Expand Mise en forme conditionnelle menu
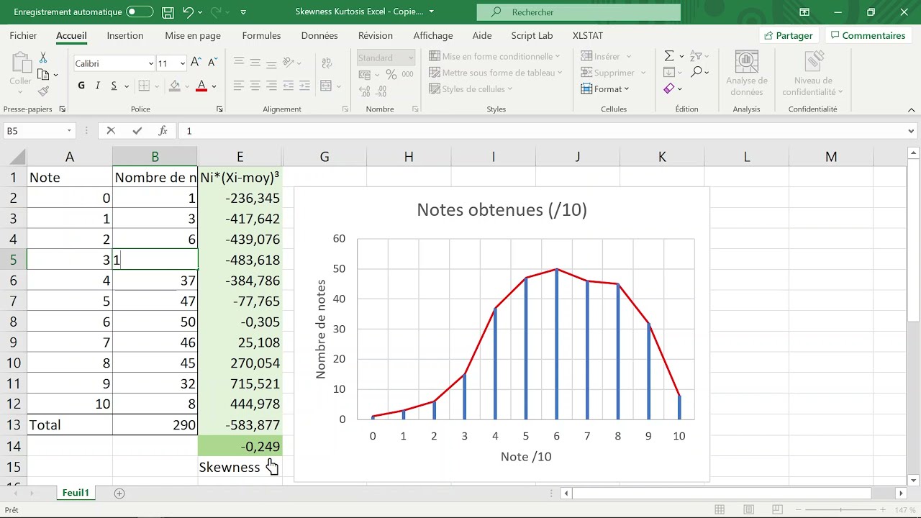Screen dimensions: 921x518 tap(494, 56)
